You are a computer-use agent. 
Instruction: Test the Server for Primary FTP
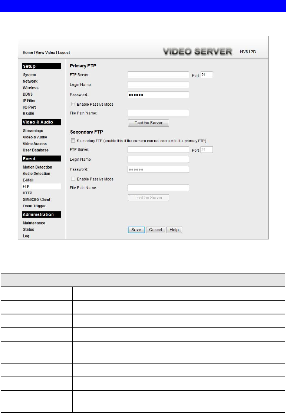pyautogui.click(x=148, y=123)
